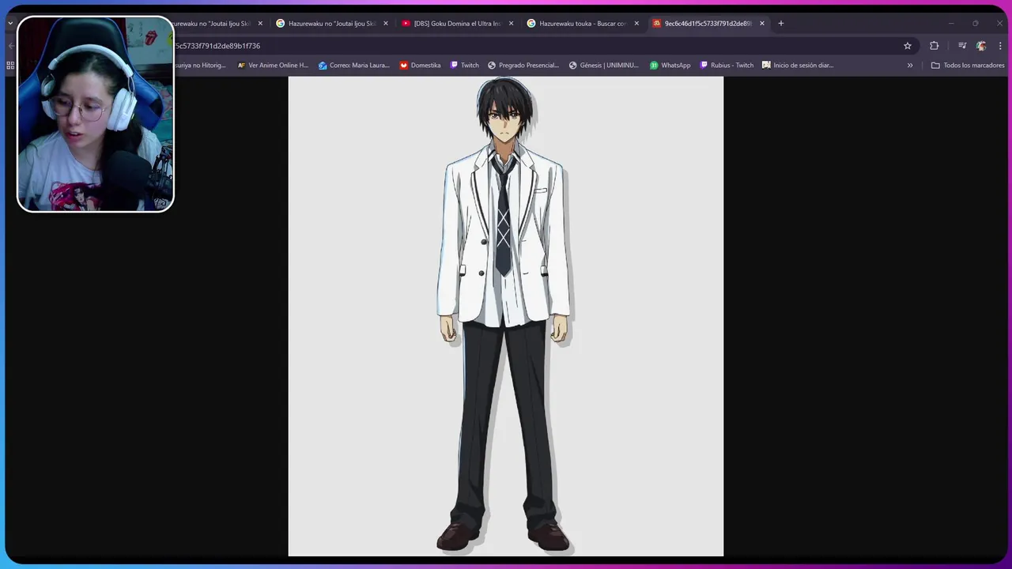Open a new browser tab
This screenshot has height=569, width=1012.
click(x=781, y=24)
